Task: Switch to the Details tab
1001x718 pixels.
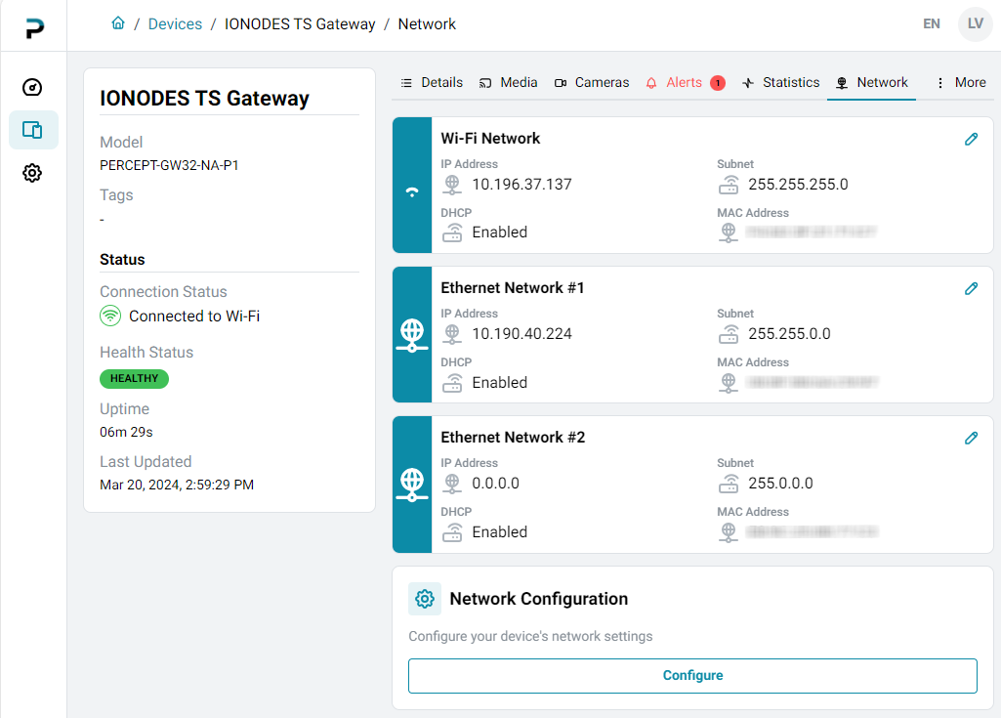Action: pyautogui.click(x=432, y=82)
